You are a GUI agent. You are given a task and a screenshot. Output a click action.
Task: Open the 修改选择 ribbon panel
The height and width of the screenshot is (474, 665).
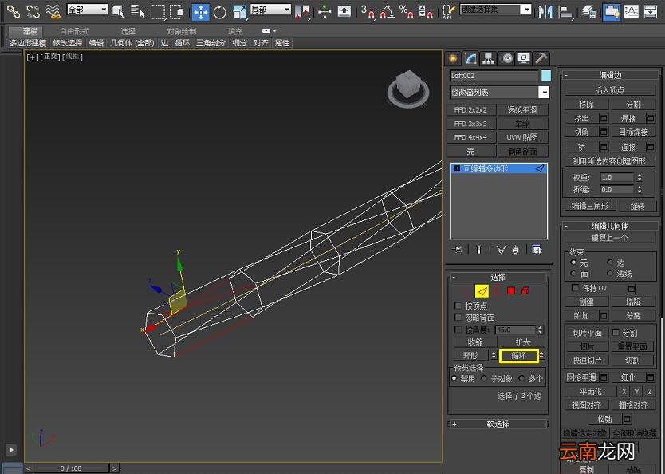click(x=68, y=43)
